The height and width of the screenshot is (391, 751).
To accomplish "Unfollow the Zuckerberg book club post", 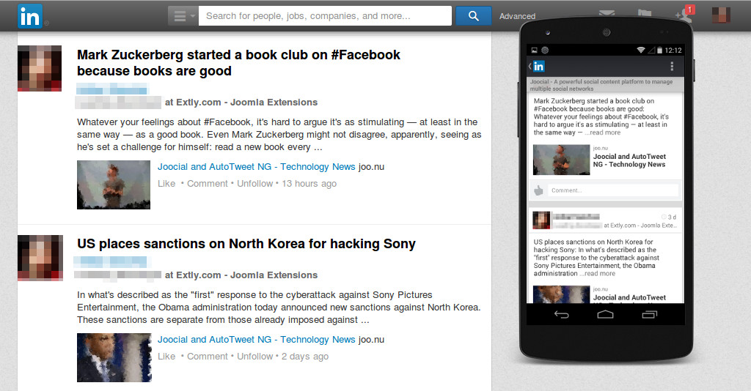I will point(254,184).
